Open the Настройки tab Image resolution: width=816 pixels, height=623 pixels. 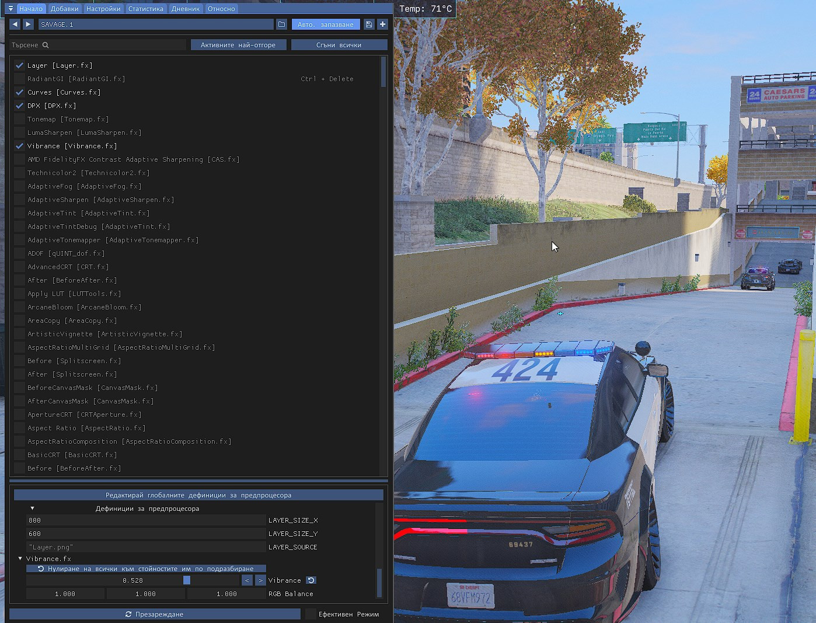click(x=103, y=9)
